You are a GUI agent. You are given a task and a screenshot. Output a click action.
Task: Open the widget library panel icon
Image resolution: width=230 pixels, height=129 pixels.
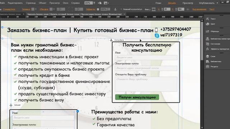tap(207, 39)
